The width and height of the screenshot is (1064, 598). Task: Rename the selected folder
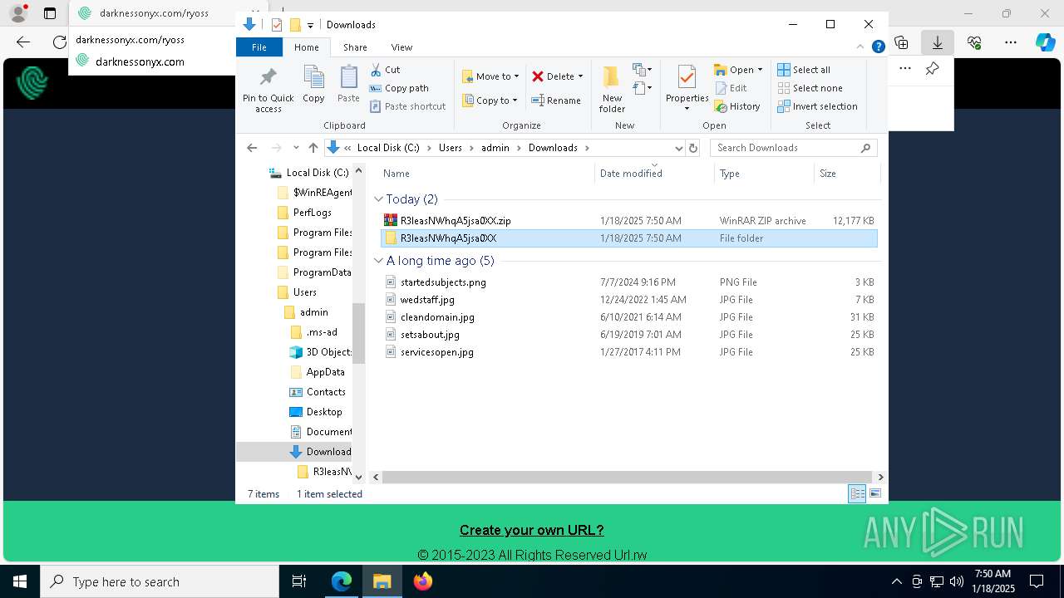pos(556,100)
